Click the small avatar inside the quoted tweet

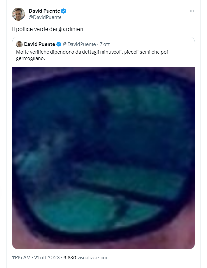click(19, 44)
